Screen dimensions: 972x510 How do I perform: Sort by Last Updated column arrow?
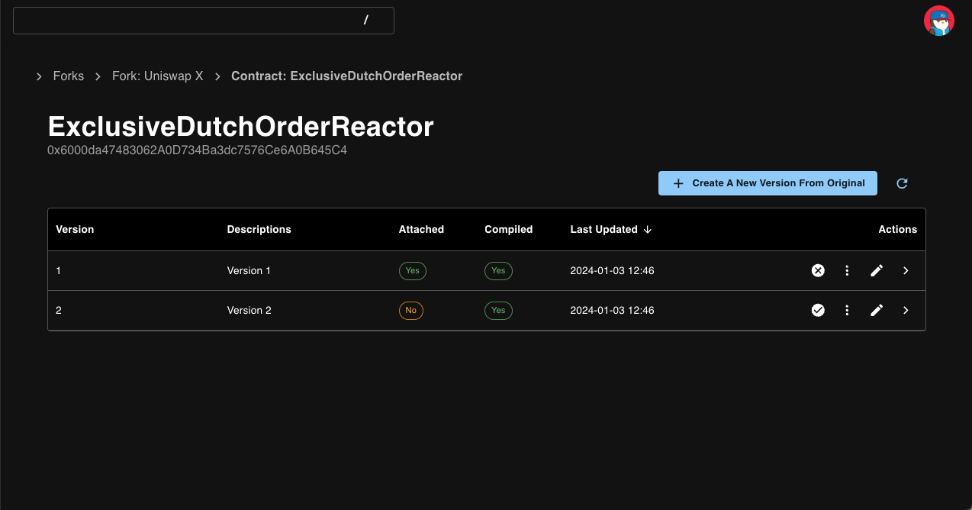click(648, 230)
